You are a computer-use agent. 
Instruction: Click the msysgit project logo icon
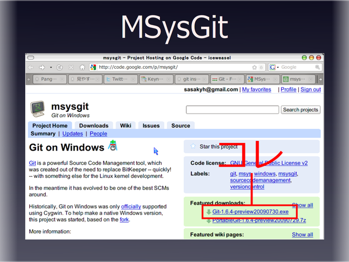pyautogui.click(x=38, y=109)
